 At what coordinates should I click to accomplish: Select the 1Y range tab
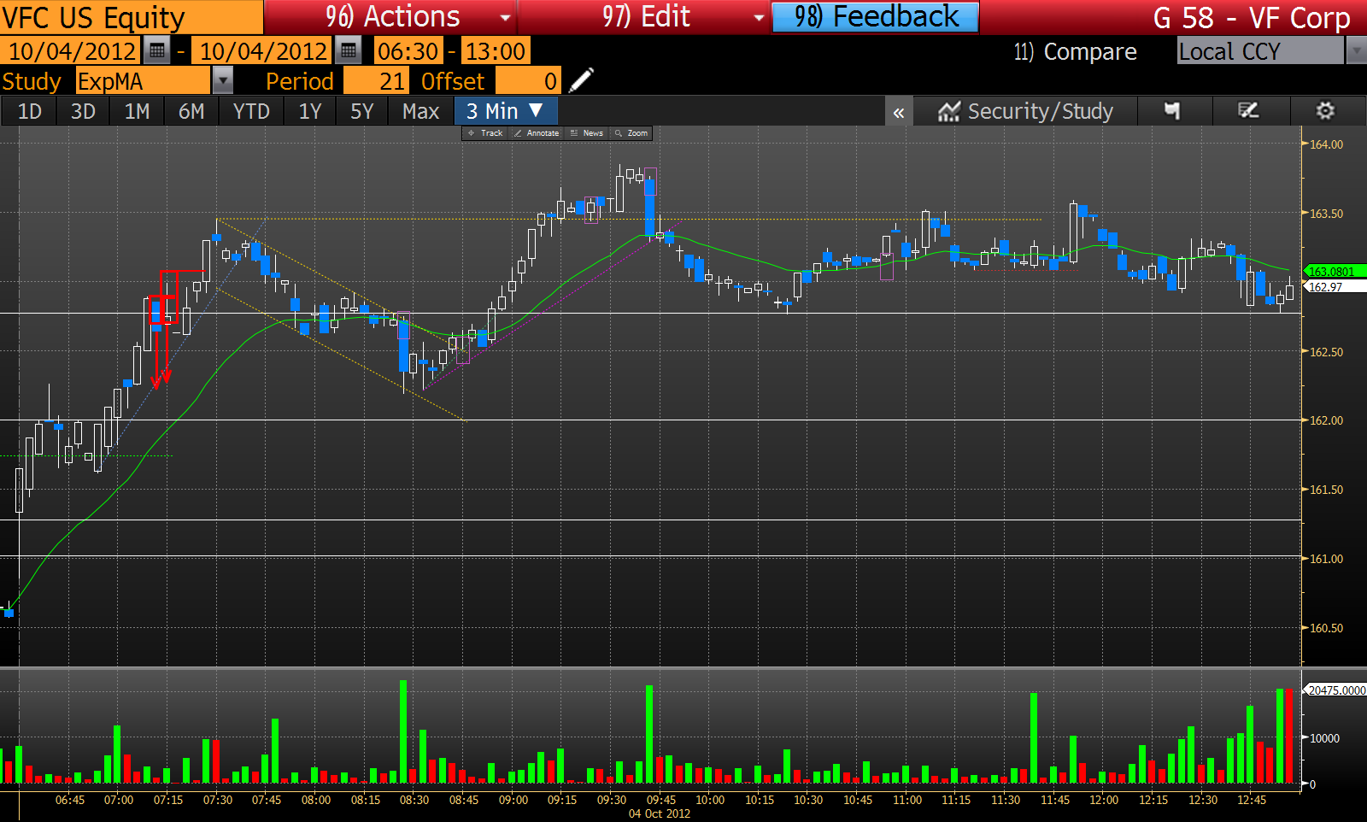(309, 111)
